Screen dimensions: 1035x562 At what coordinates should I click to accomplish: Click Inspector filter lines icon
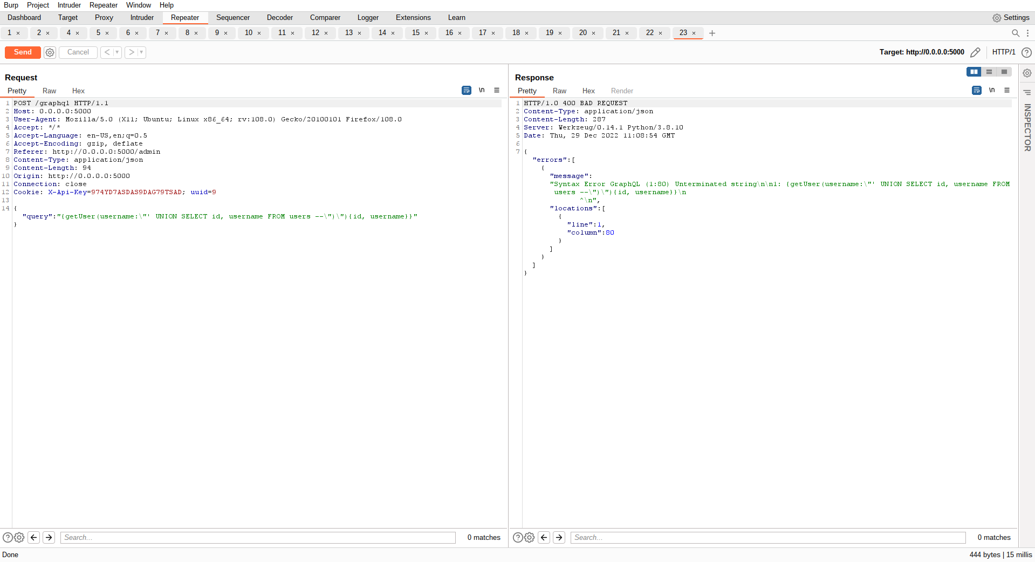1027,92
